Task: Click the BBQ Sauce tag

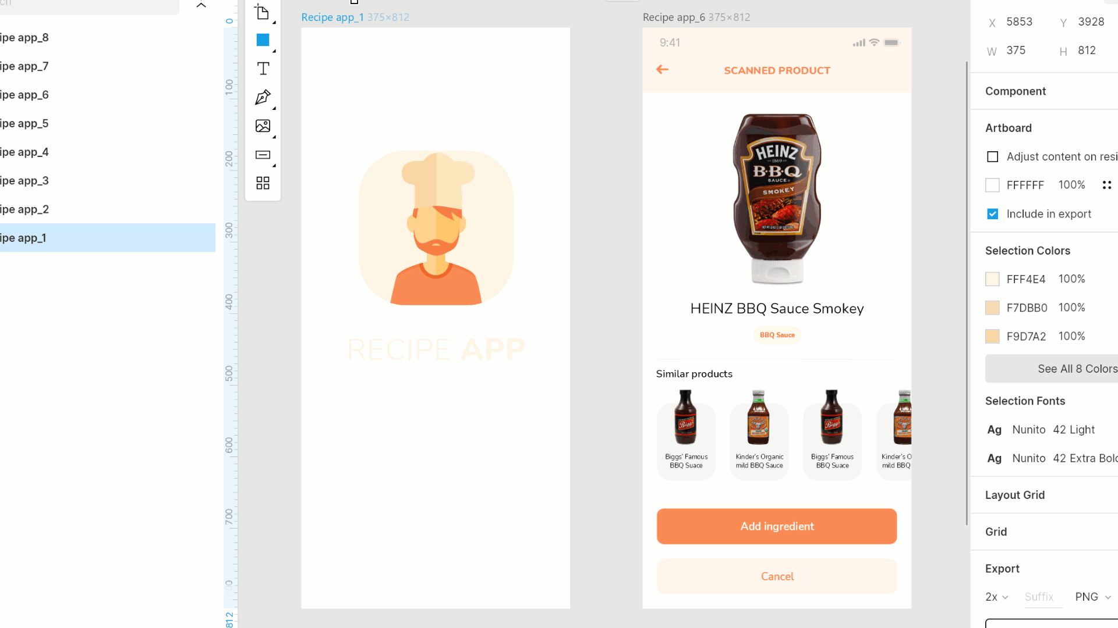Action: (777, 335)
